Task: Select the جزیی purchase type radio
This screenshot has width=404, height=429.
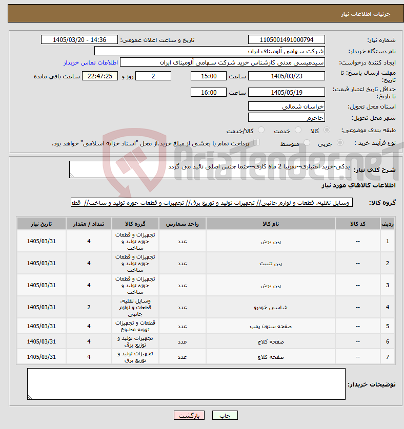Action: click(x=340, y=142)
